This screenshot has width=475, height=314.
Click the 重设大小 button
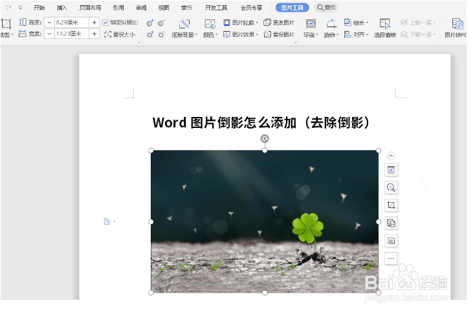[119, 34]
